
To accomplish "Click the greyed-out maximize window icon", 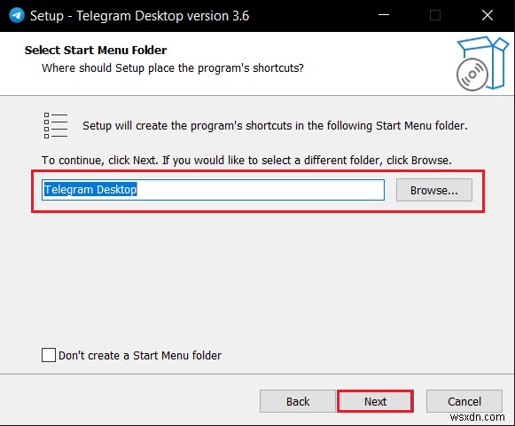I will 435,15.
